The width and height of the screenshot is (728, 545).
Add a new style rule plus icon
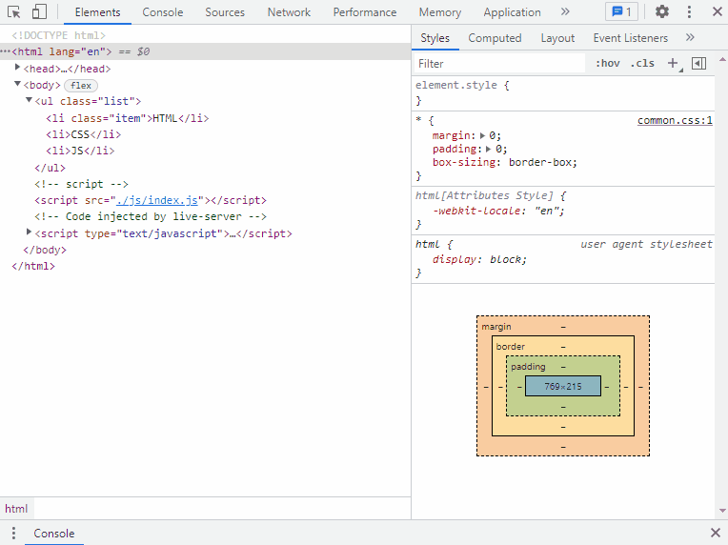[674, 63]
